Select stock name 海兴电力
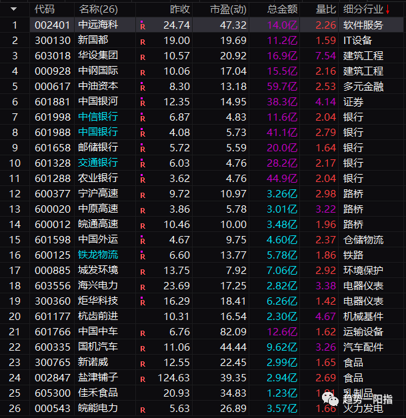The width and height of the screenshot is (406, 418). click(x=98, y=285)
